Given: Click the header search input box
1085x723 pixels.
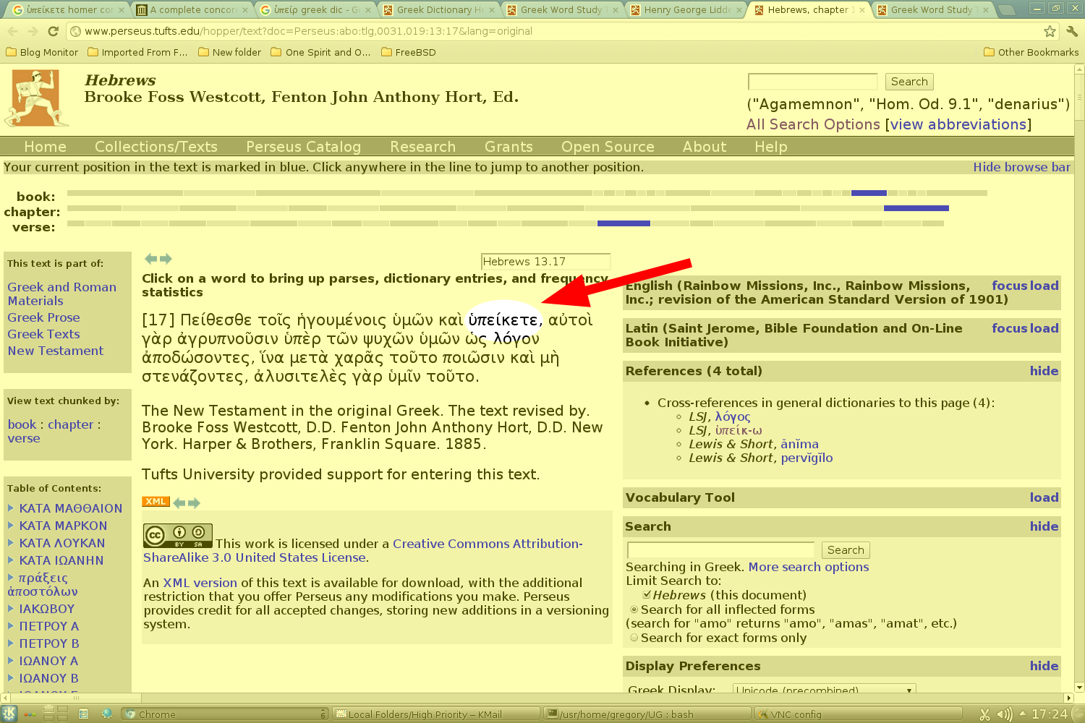Looking at the screenshot, I should pos(813,82).
